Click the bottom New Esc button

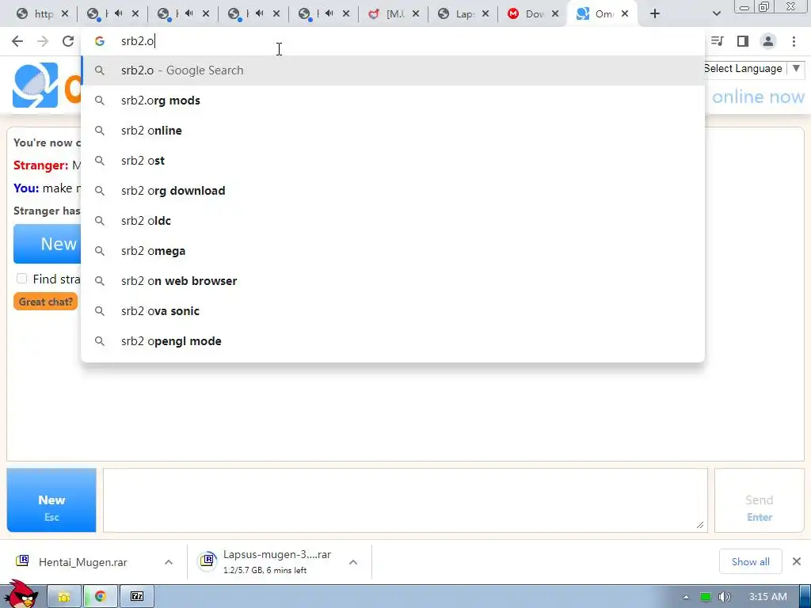[51, 500]
